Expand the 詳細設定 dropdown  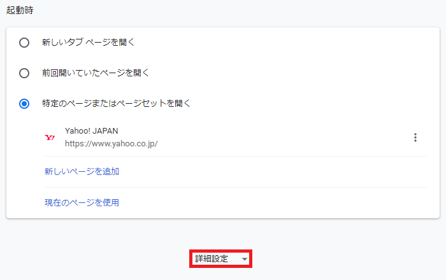click(x=220, y=259)
